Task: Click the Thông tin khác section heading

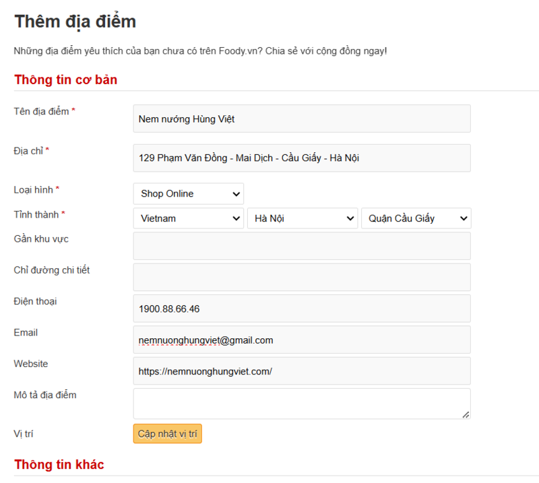Action: [x=59, y=465]
